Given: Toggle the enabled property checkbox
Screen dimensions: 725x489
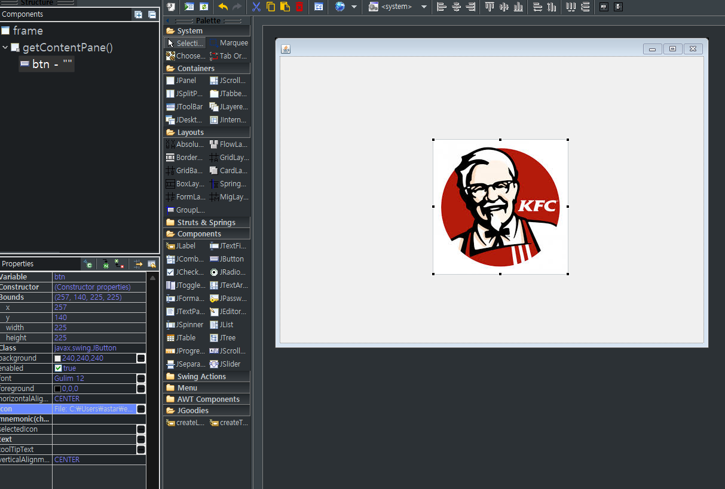Looking at the screenshot, I should (58, 368).
